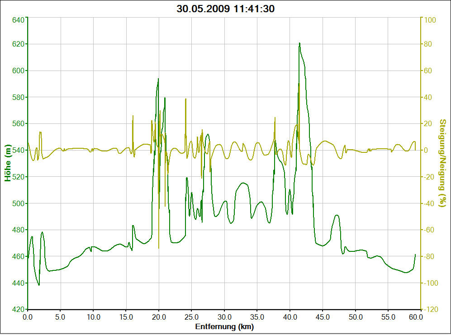Select the 0.0 tick on the distance axis
Viewport: 451px width, 335px height.
(28, 317)
